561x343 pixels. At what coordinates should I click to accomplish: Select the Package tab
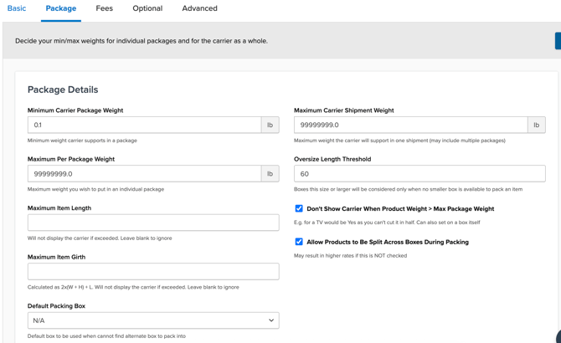61,8
